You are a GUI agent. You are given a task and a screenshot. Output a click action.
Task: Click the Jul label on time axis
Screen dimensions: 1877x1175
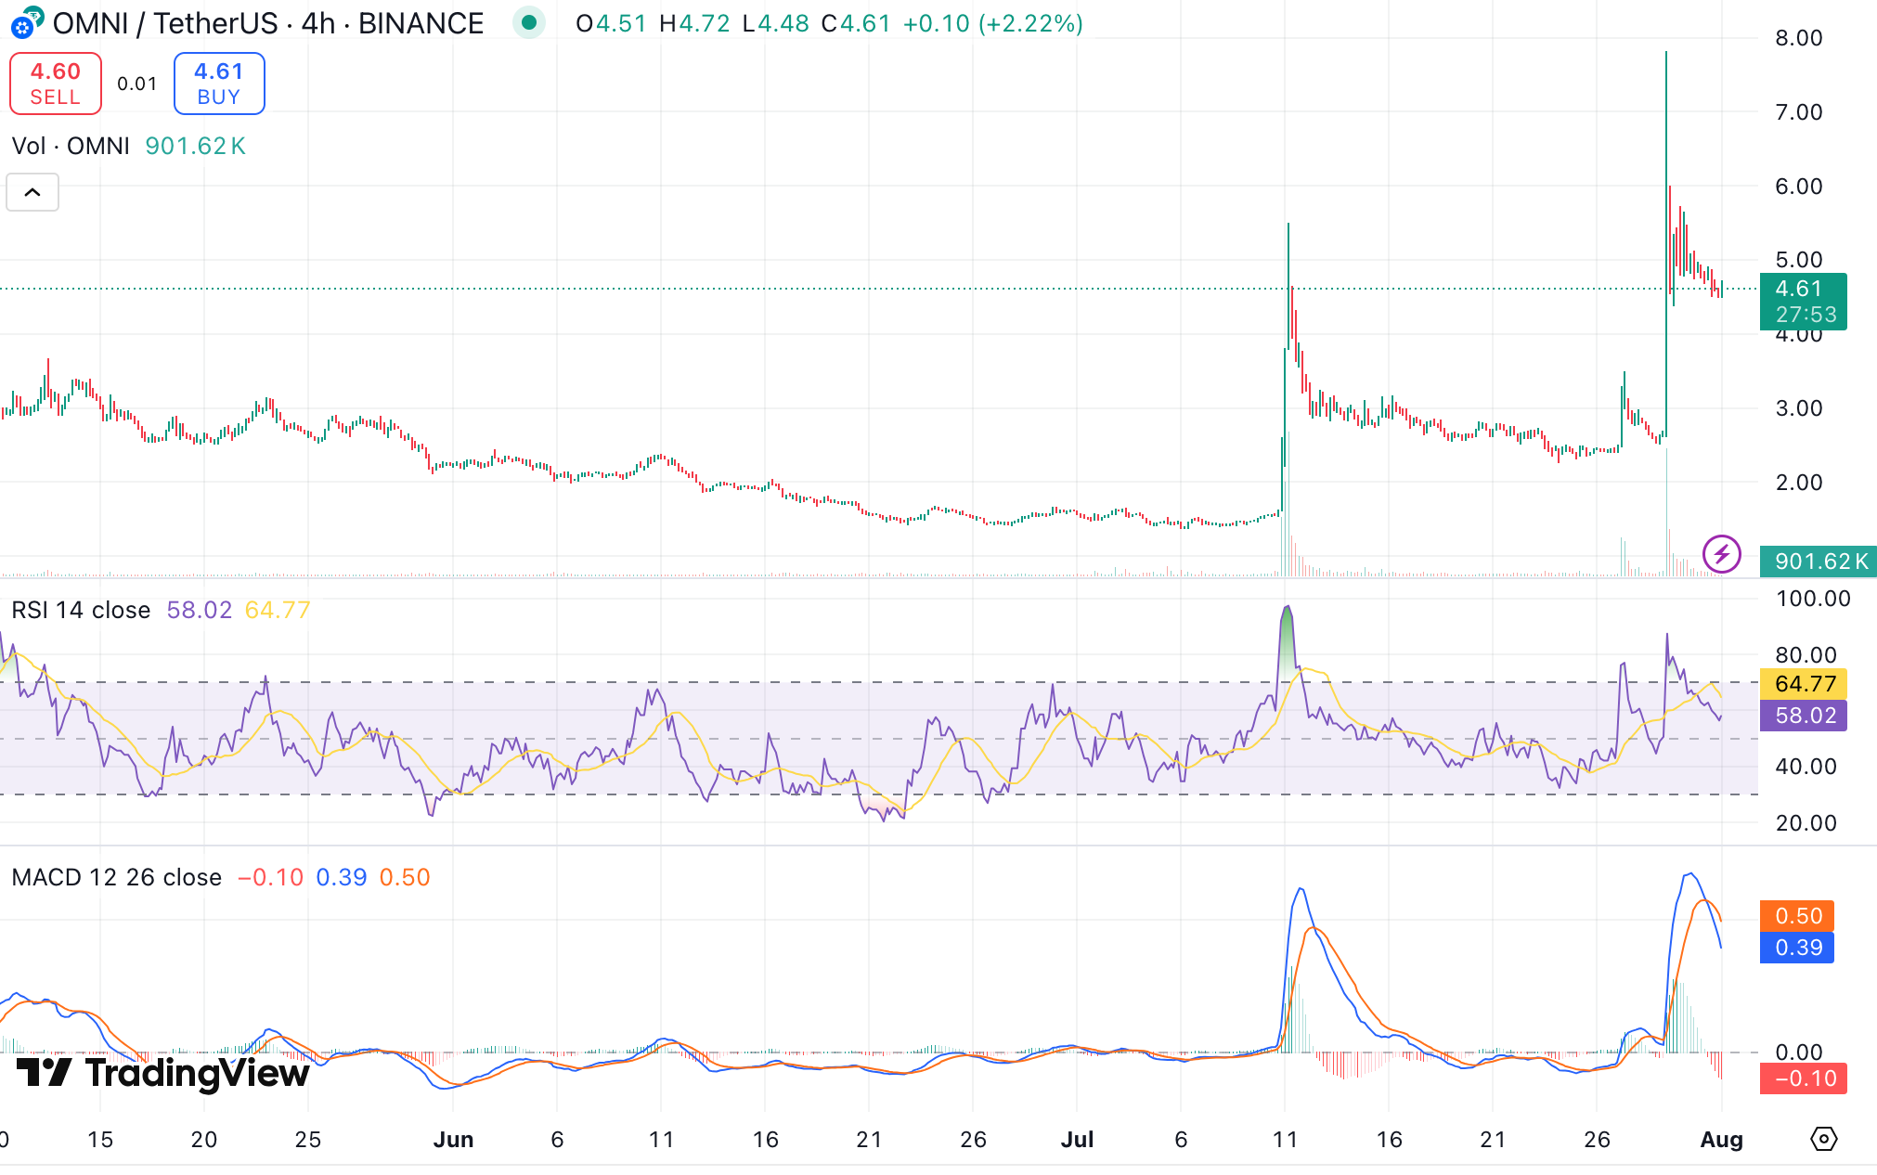click(1077, 1140)
